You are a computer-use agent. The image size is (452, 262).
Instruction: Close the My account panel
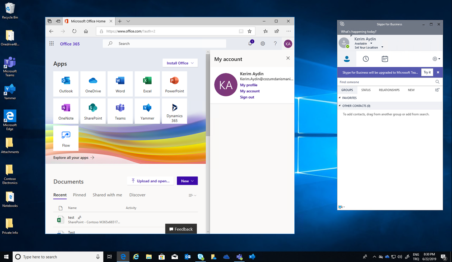coord(288,58)
